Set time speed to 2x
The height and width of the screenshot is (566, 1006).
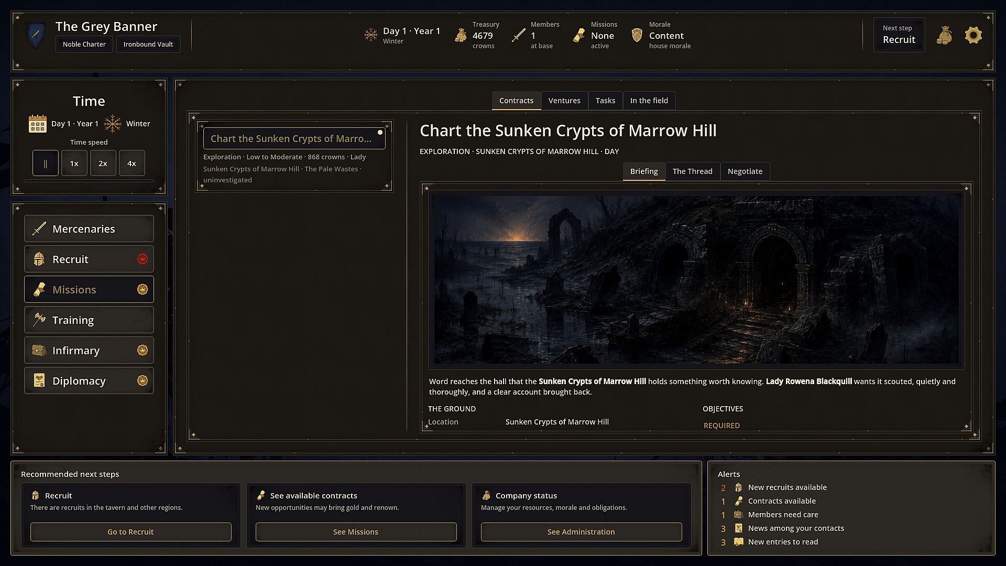(103, 163)
